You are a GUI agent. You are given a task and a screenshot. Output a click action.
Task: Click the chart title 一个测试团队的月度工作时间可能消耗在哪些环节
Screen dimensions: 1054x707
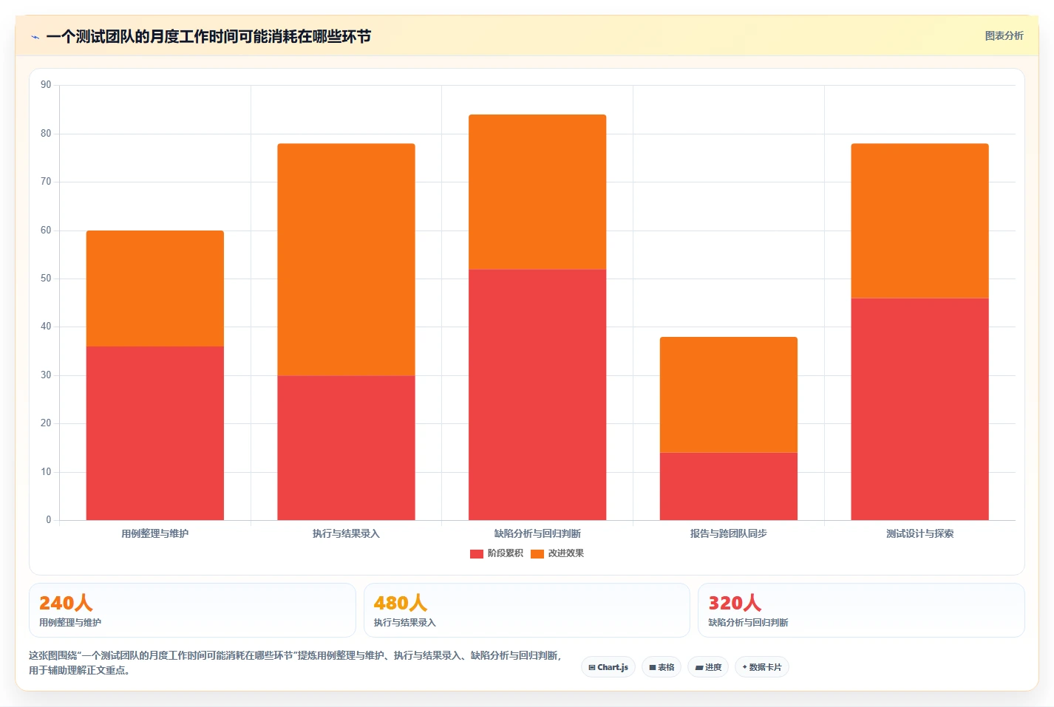click(208, 36)
